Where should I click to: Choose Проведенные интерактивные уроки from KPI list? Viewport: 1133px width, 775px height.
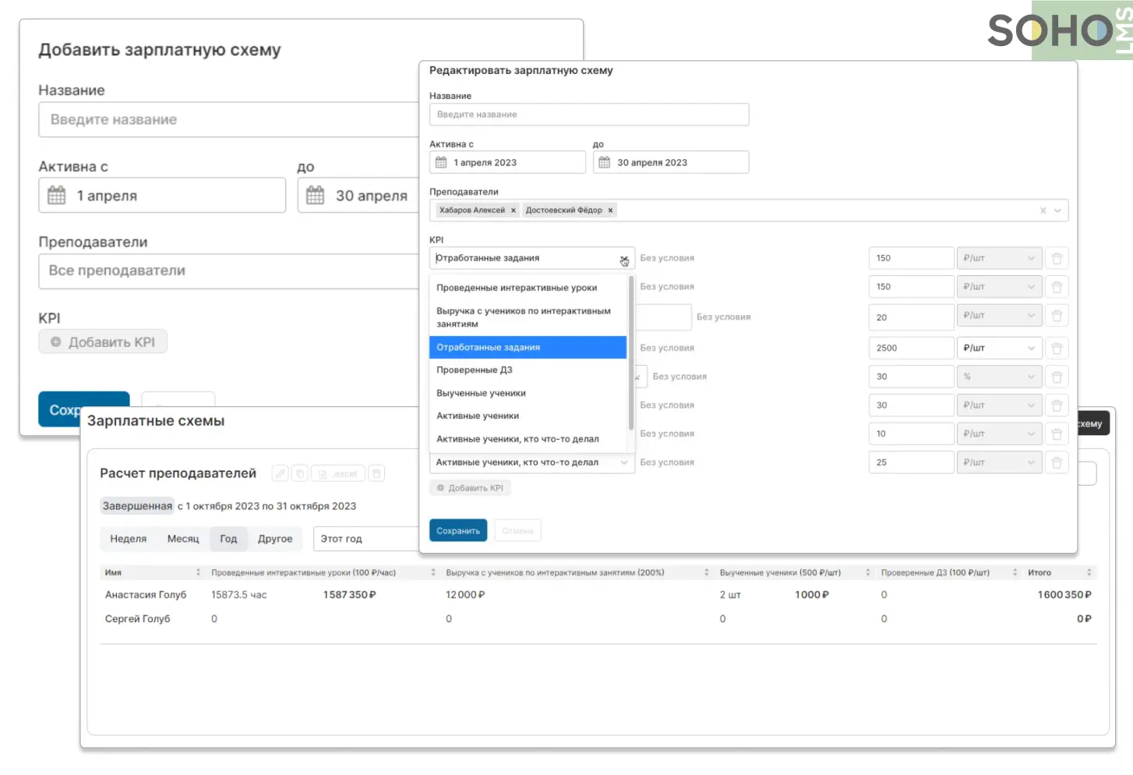528,288
